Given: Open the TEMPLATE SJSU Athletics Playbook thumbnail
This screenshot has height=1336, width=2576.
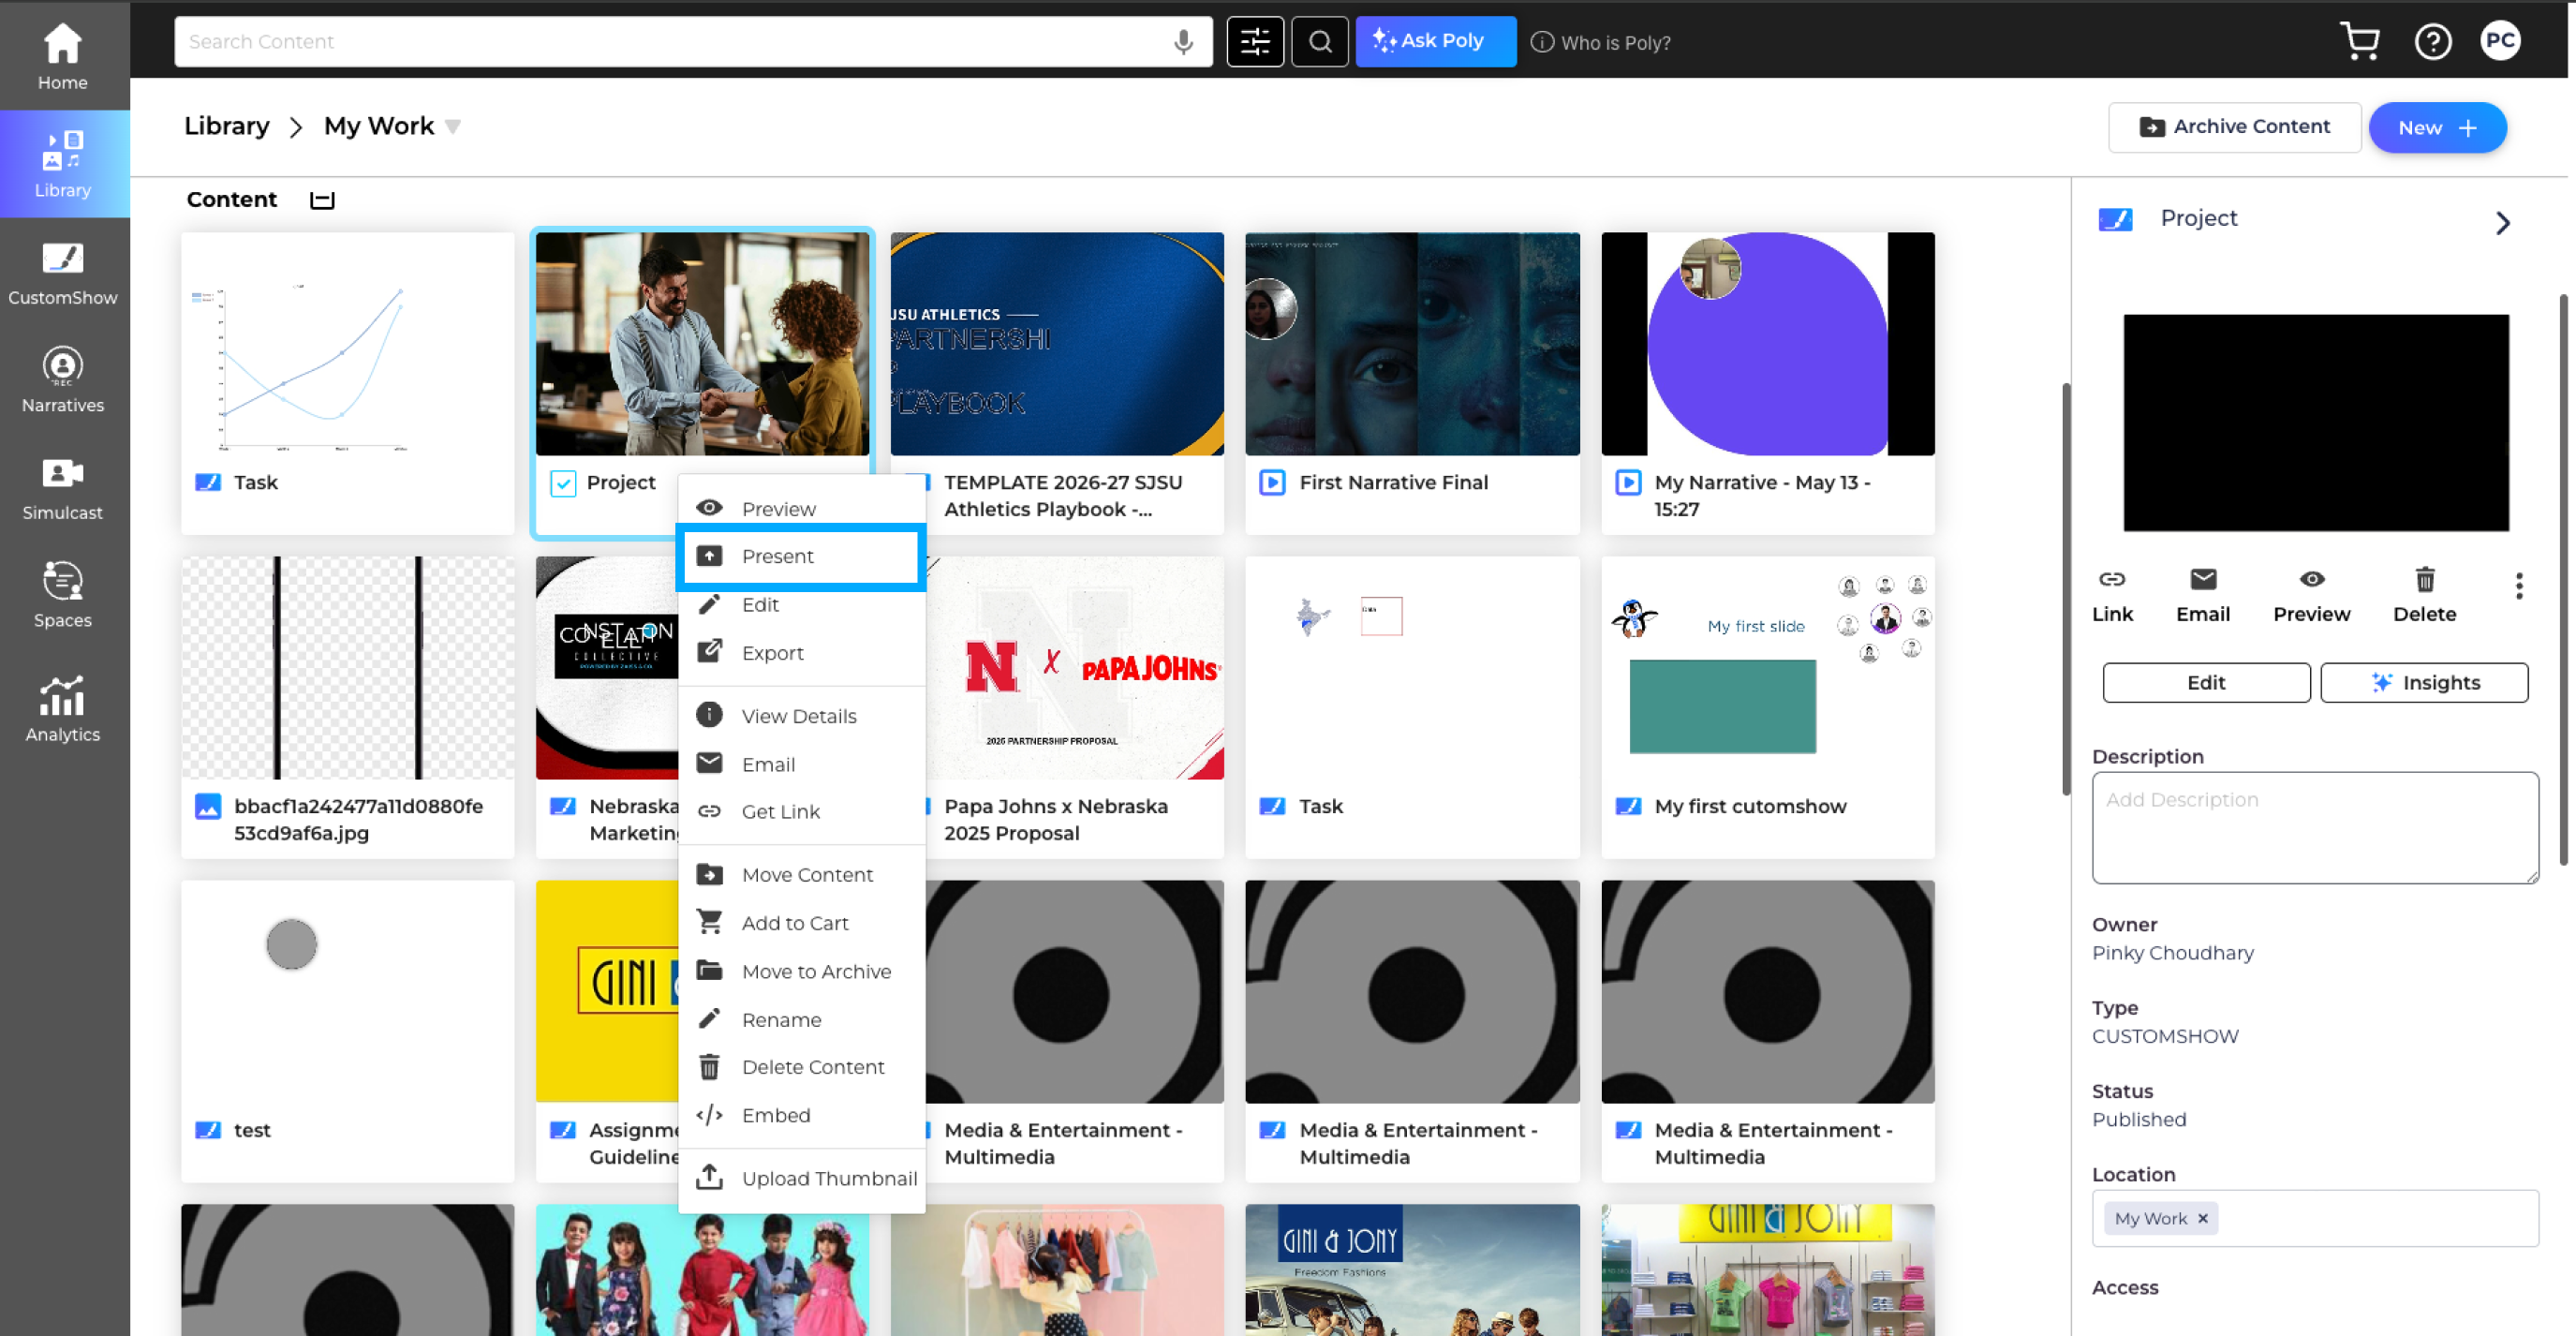Looking at the screenshot, I should [x=1056, y=344].
